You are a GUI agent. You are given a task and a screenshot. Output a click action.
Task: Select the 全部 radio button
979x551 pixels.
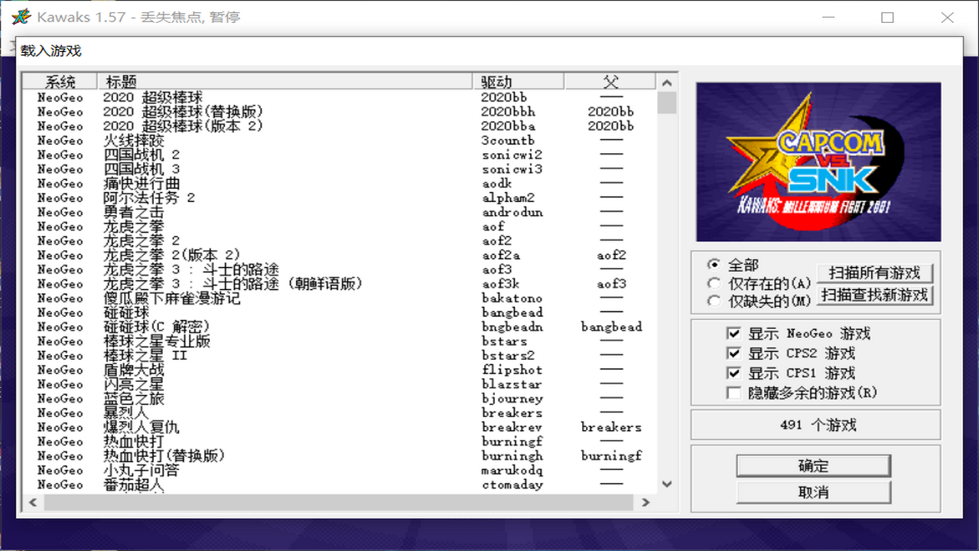714,264
